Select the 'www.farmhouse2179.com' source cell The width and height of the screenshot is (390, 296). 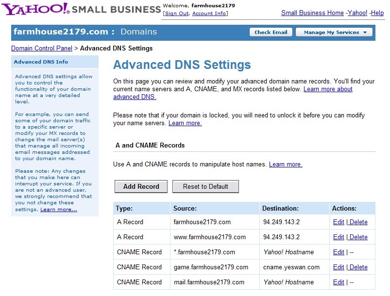(215, 237)
